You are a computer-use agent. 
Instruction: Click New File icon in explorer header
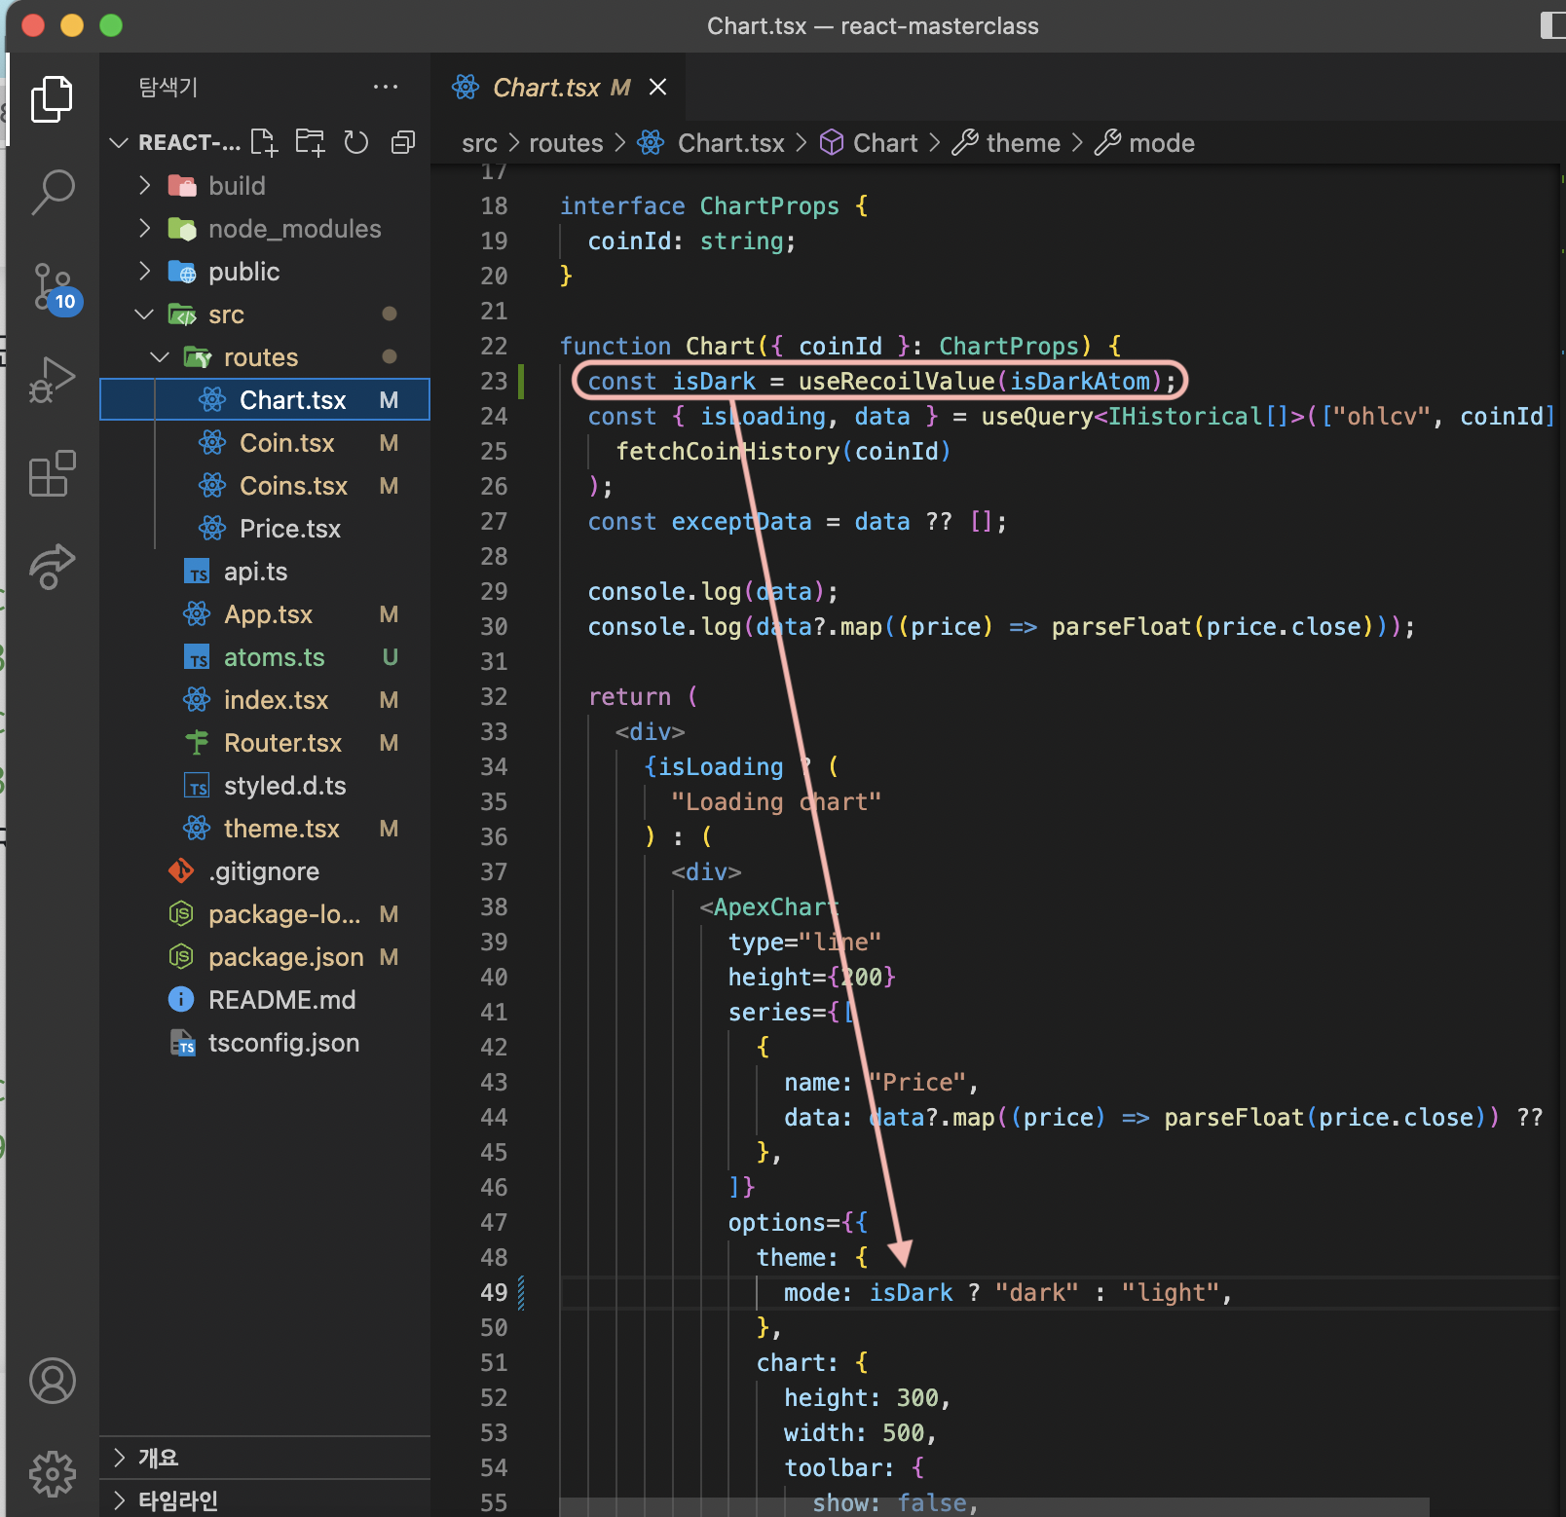(x=264, y=143)
